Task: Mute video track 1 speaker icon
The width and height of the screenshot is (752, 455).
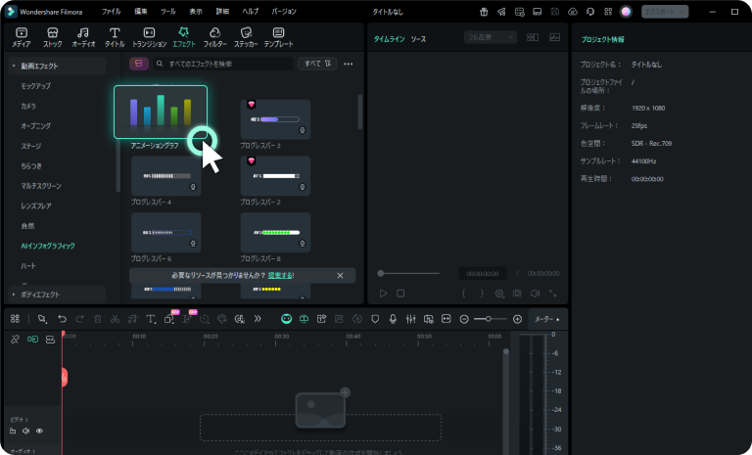Action: (26, 431)
